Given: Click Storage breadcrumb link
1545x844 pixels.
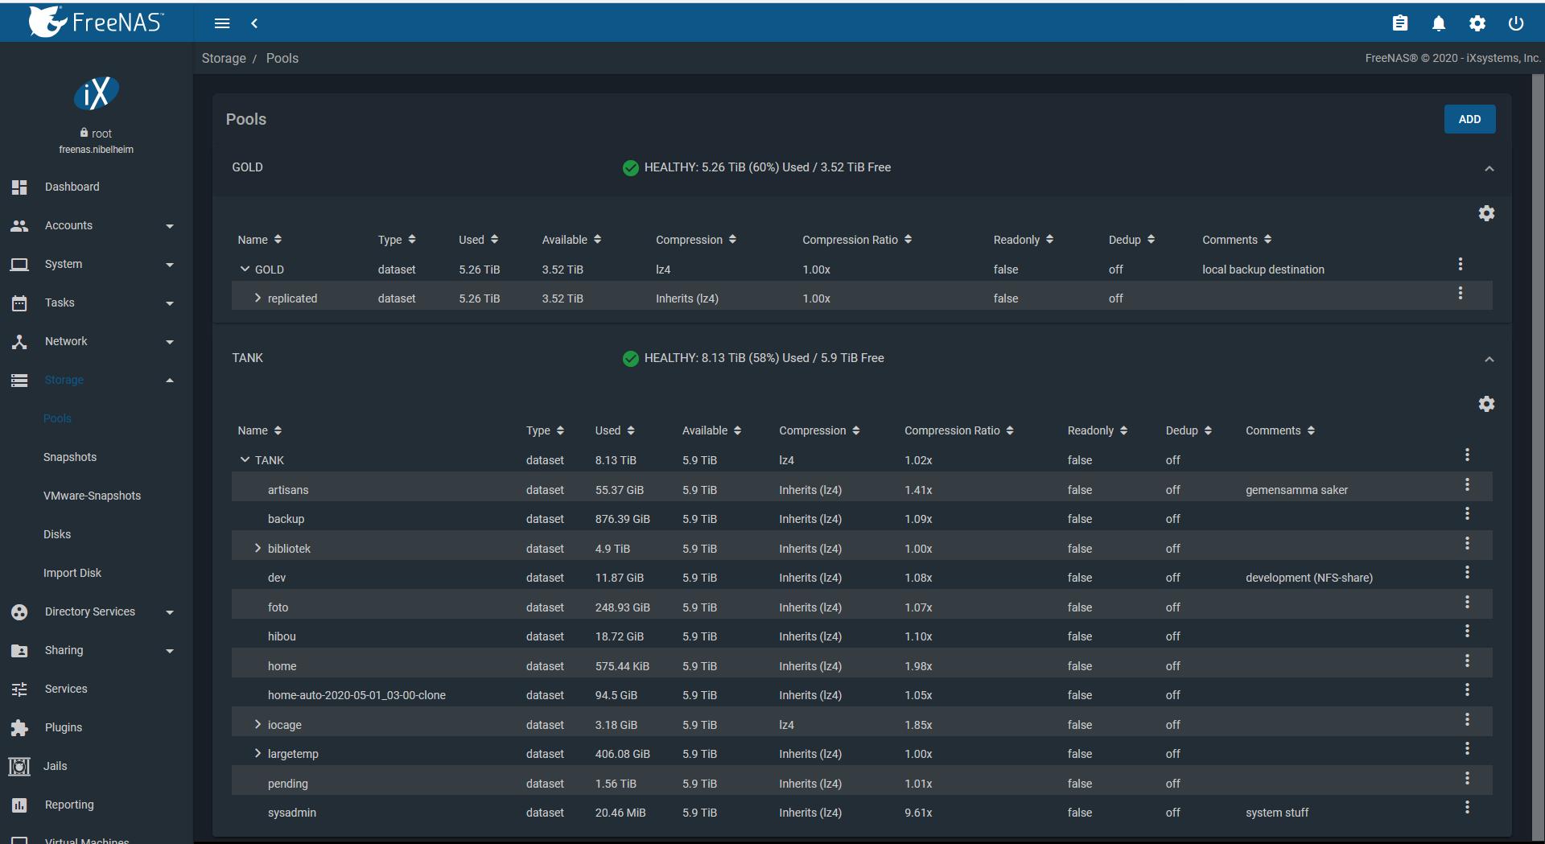Looking at the screenshot, I should 224,58.
